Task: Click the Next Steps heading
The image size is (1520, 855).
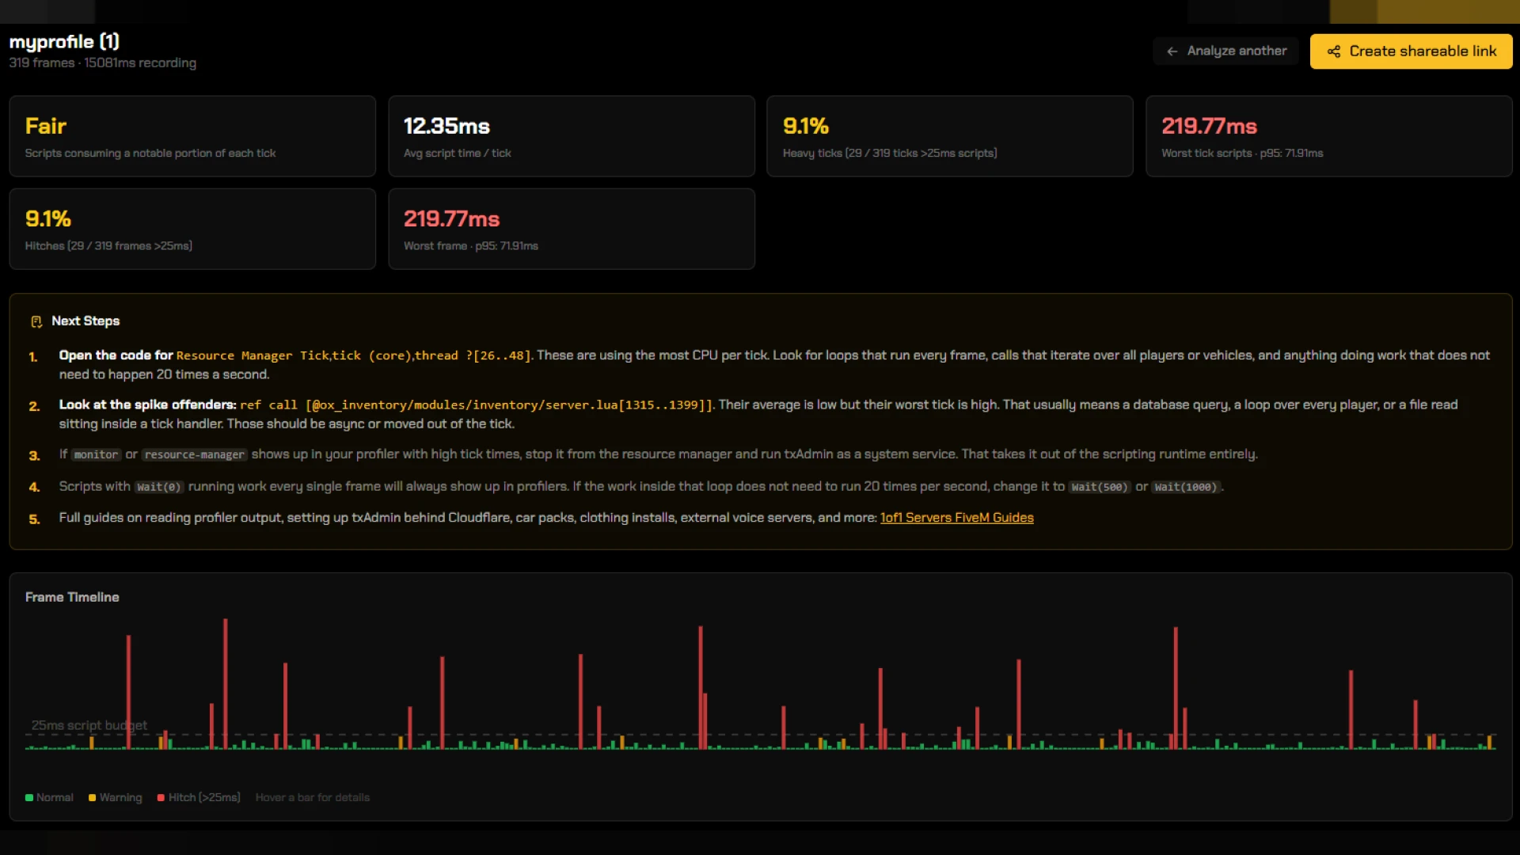Action: [85, 321]
